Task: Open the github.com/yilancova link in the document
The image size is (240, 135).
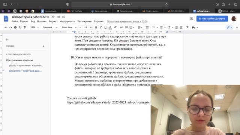Action: click(x=108, y=102)
